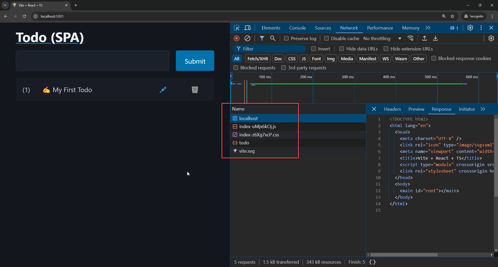The width and height of the screenshot is (498, 267).
Task: Open the issues counter badge
Action: 454,28
